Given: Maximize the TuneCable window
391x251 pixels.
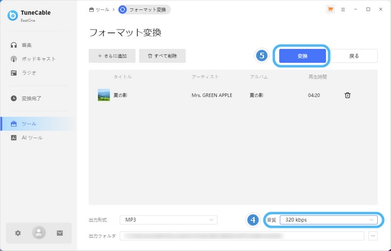Looking at the screenshot, I should (x=368, y=9).
